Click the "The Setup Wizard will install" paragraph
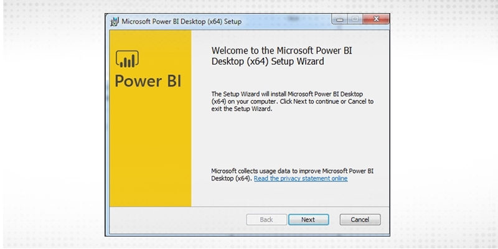 (x=292, y=101)
